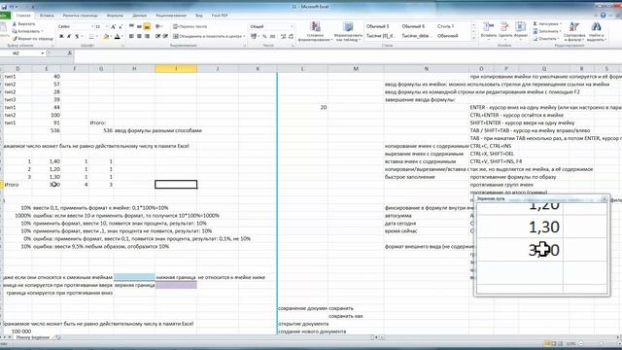Increase cell indent
Image resolution: width=622 pixels, height=350 pixels.
(165, 36)
